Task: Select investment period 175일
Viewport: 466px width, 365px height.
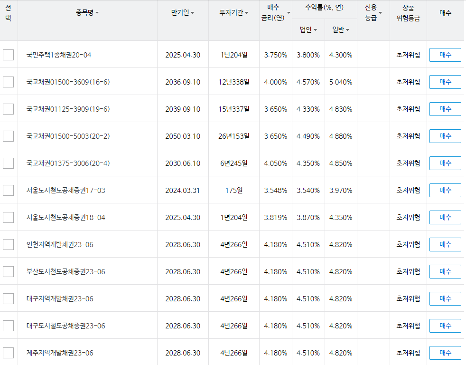Action: (x=234, y=191)
